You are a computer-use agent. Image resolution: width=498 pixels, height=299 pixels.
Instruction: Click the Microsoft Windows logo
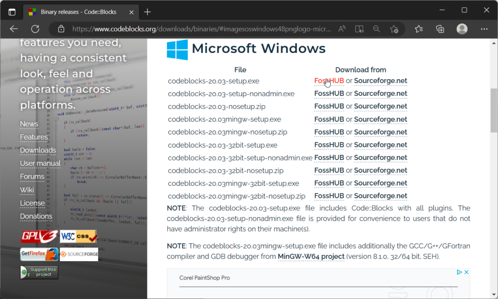point(177,50)
